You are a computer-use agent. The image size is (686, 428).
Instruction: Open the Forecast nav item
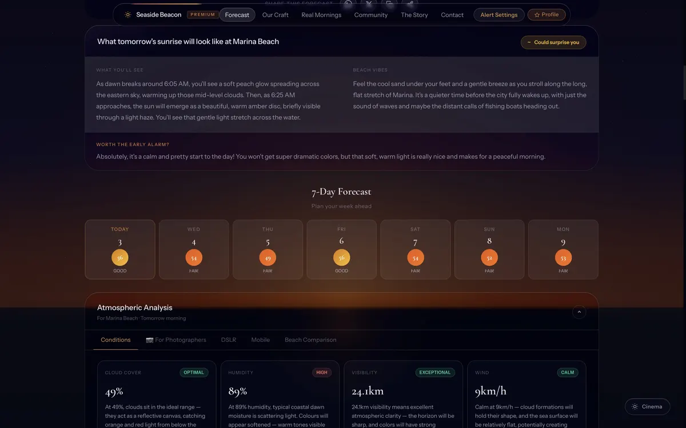click(237, 15)
